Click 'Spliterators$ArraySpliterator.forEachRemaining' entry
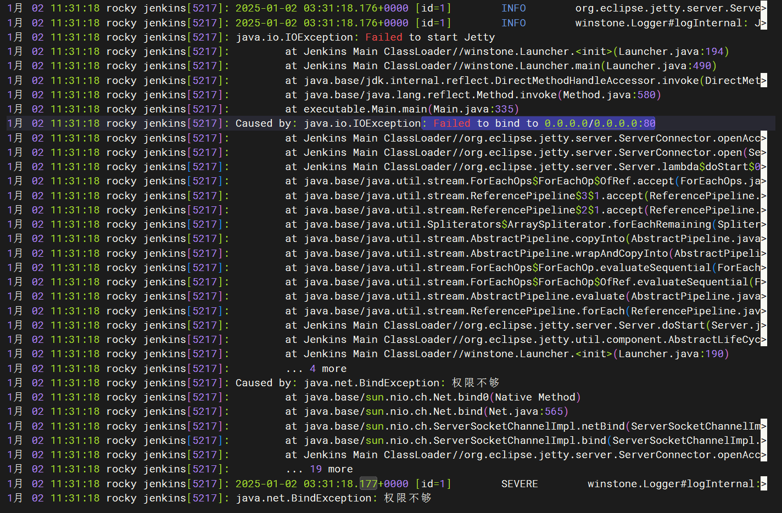The width and height of the screenshot is (782, 513). pyautogui.click(x=569, y=224)
